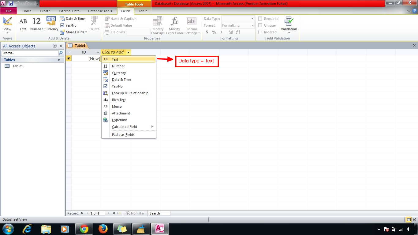Viewport: 418px width, 235px height.
Task: Add a Date & Time field from the ribbon
Action: (73, 18)
